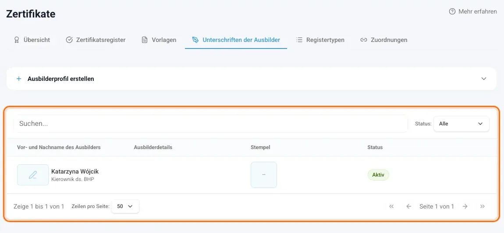Click Zeige 1 bis 1 von 1 text
This screenshot has width=504, height=233.
39,207
